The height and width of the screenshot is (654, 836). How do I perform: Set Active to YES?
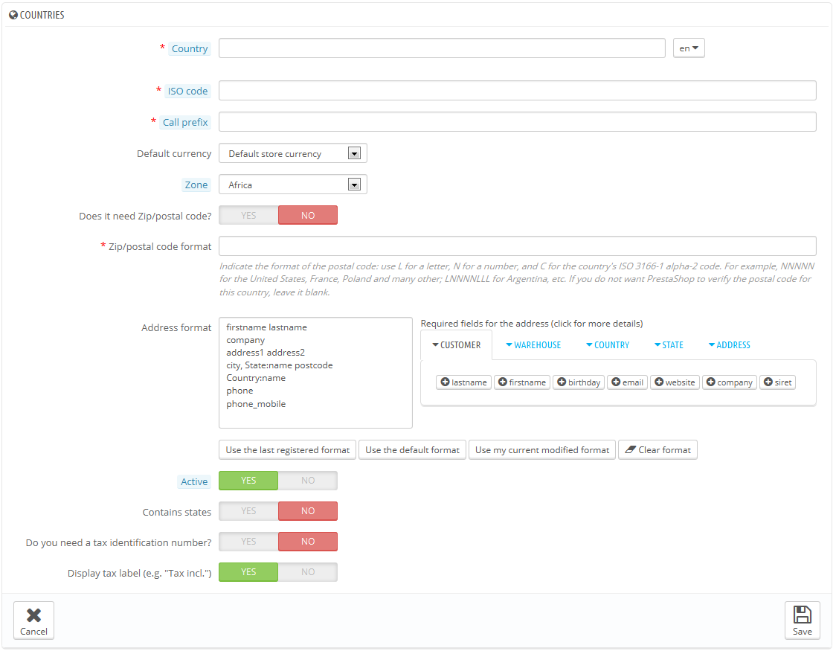[248, 481]
